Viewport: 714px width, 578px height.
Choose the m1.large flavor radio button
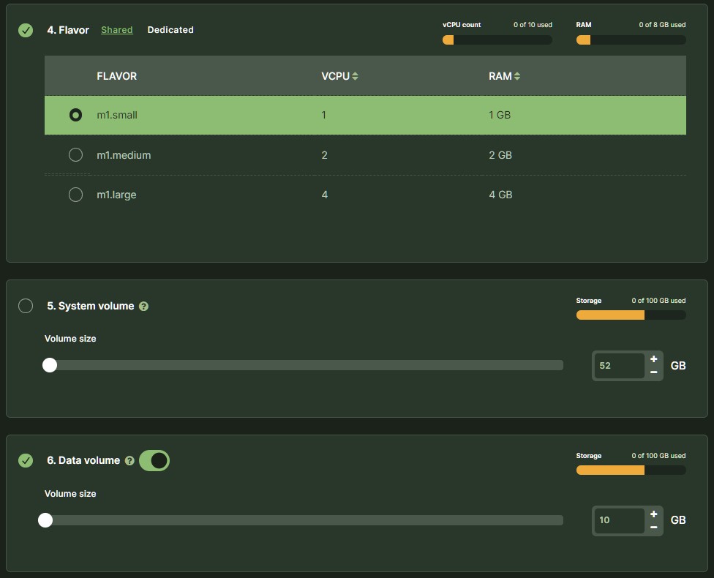(75, 195)
